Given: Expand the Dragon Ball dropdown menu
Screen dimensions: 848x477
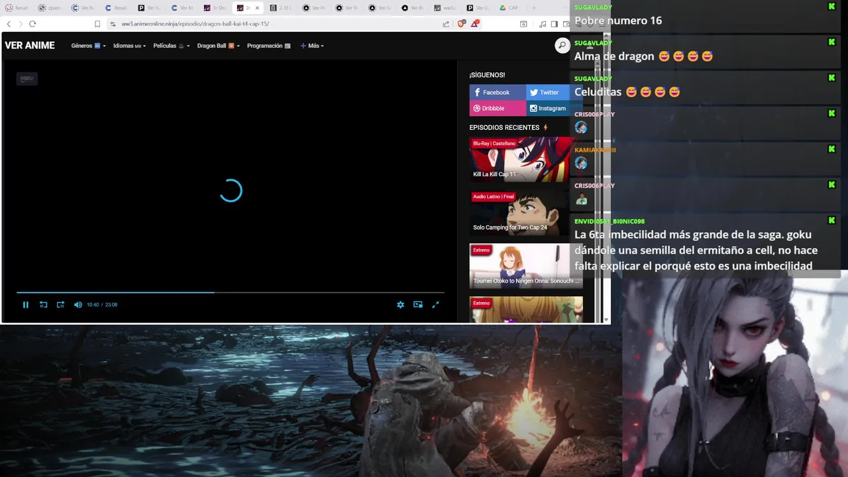Looking at the screenshot, I should coord(218,46).
